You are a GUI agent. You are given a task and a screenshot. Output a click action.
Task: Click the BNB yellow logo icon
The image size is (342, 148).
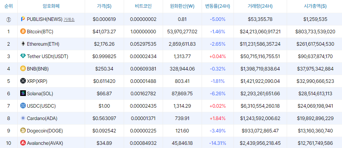pyautogui.click(x=23, y=69)
